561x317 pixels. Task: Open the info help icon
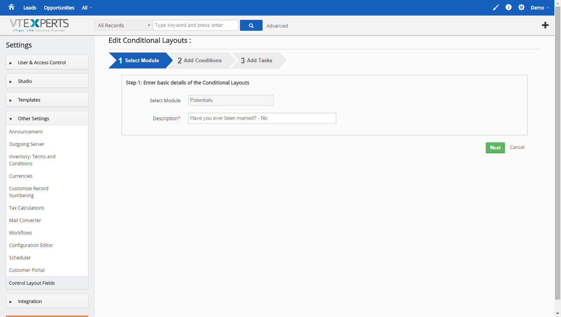tap(508, 7)
